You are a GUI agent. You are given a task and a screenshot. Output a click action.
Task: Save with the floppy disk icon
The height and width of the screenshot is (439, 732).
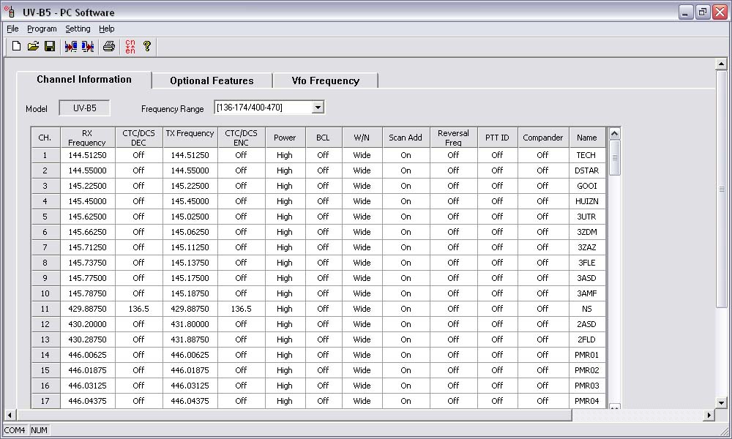point(50,47)
